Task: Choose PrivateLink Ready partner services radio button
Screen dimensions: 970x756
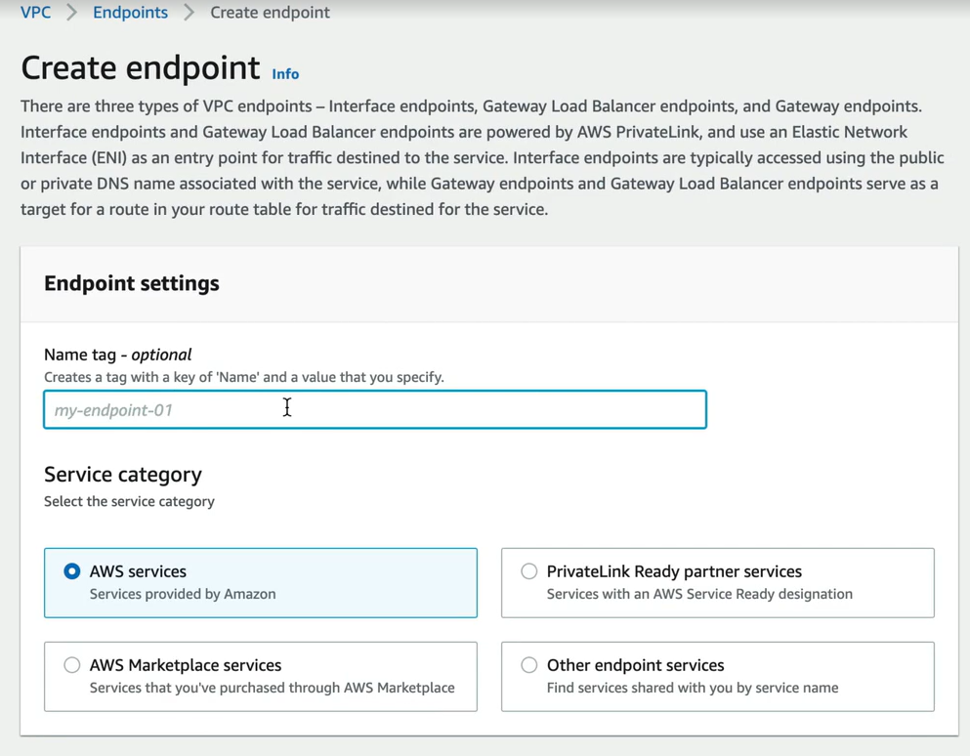Action: 528,571
